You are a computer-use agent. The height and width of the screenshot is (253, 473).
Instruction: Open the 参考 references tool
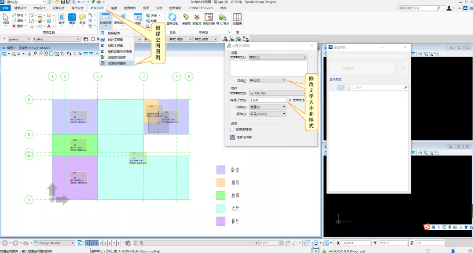tap(62, 19)
